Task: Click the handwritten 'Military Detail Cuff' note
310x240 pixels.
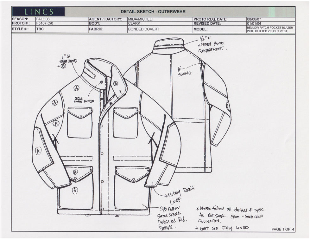Action: (180, 195)
